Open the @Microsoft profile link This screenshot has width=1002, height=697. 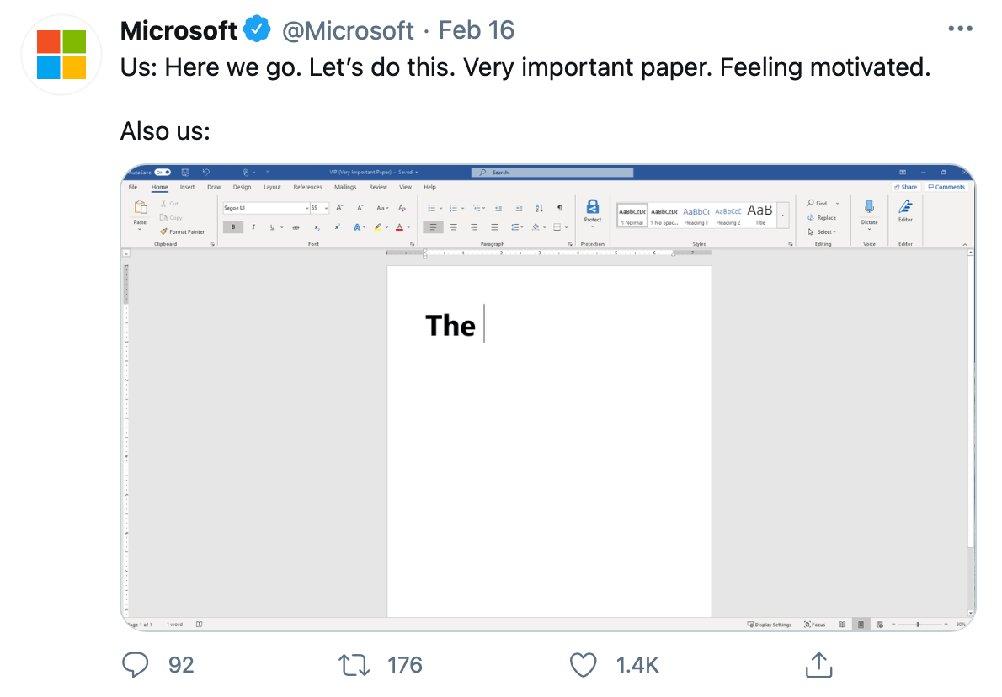(x=349, y=30)
